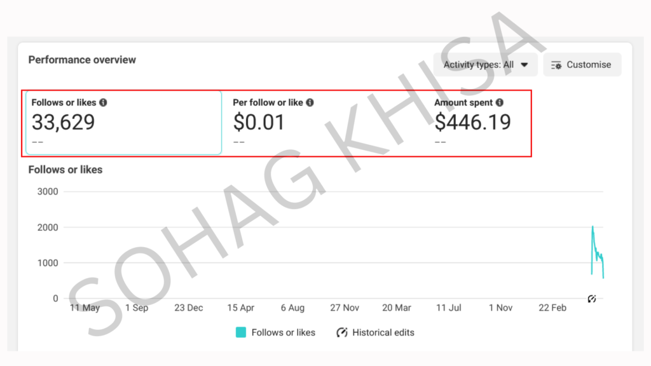Screen dimensions: 651x366
Task: Click the $446.19 amount spent value
Action: [472, 123]
